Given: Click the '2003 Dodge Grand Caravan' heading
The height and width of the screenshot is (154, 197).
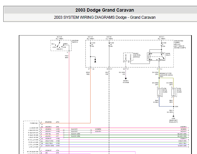Looking at the screenshot, I should click(104, 10).
